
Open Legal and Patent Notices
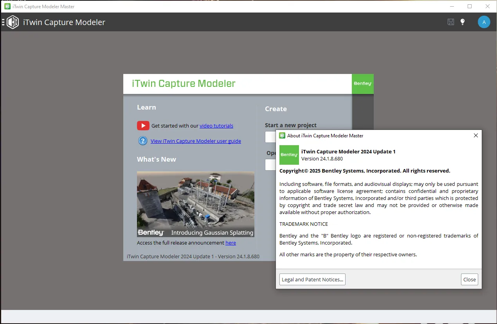click(312, 279)
